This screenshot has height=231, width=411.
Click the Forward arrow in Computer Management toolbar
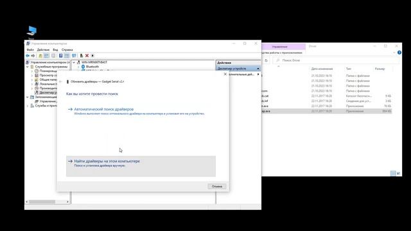tap(33, 56)
